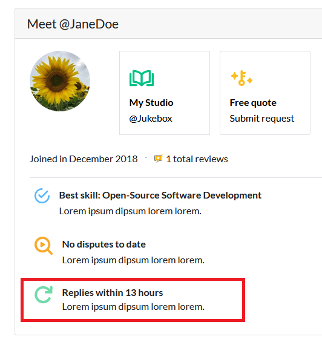
Task: Click lorem description under Best skill
Action: pyautogui.click(x=130, y=211)
